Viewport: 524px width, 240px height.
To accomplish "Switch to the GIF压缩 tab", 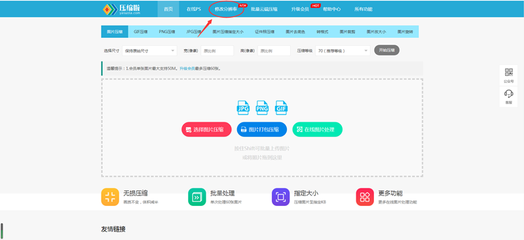I will [141, 31].
